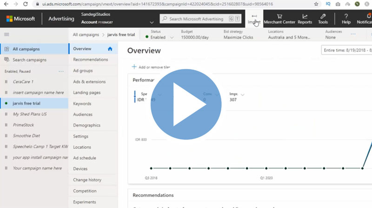This screenshot has width=372, height=208.
Task: Open the Competition tab
Action: 85,191
